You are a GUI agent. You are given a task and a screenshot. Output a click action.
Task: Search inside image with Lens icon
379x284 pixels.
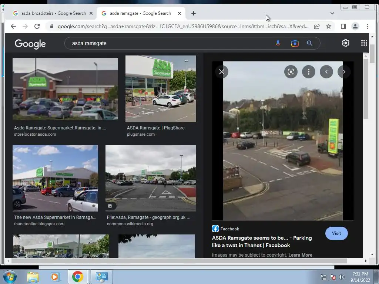click(x=291, y=72)
